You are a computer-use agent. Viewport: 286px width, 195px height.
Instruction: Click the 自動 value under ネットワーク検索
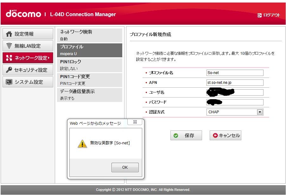tap(64, 39)
